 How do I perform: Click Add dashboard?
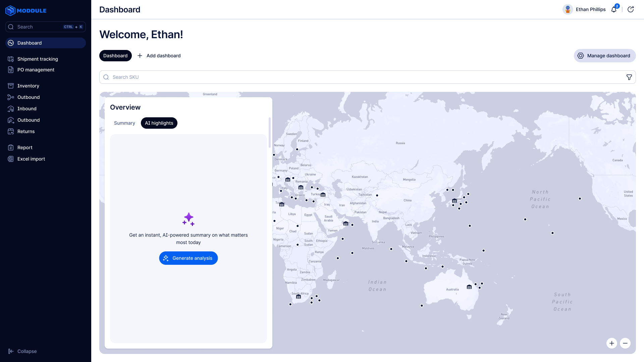(159, 56)
